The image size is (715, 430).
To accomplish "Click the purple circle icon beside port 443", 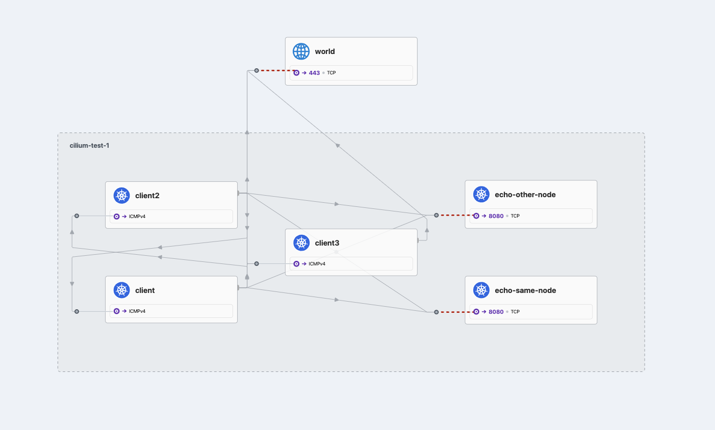I will 296,73.
